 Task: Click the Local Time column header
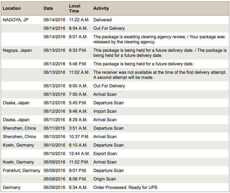[75, 8]
